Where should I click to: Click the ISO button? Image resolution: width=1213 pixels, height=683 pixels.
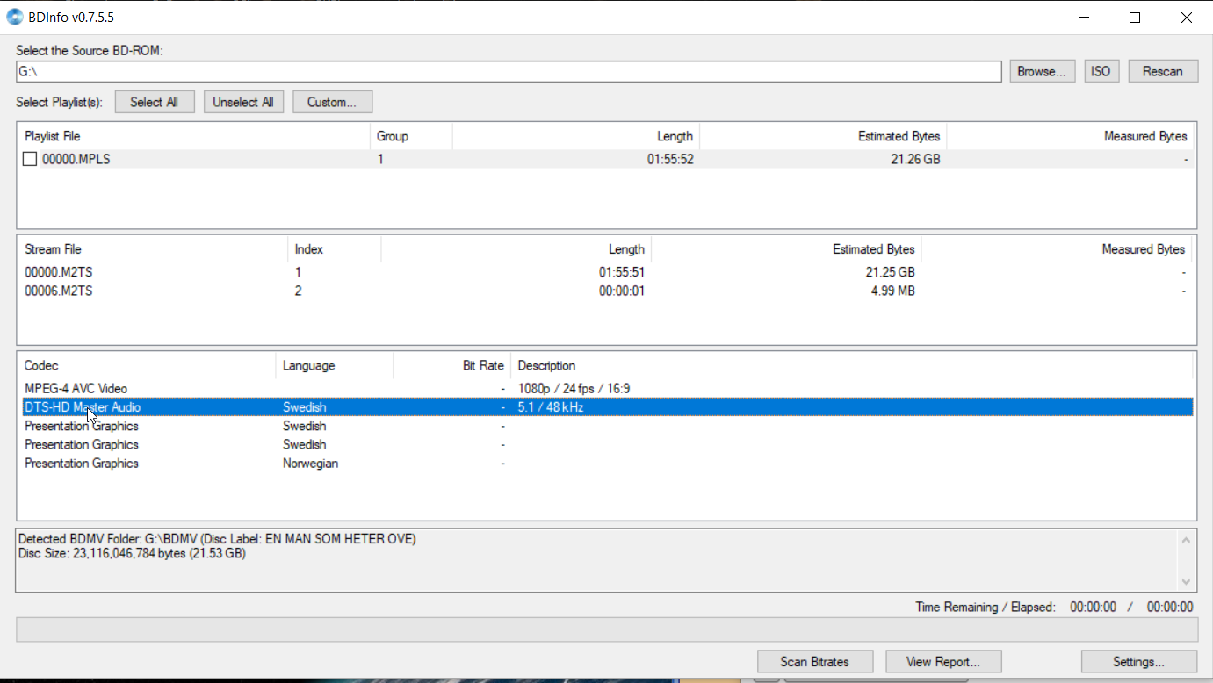(1101, 71)
